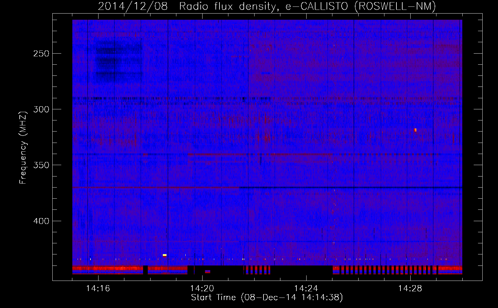
Task: Click the 14:24 time tick label
Action: (x=306, y=289)
